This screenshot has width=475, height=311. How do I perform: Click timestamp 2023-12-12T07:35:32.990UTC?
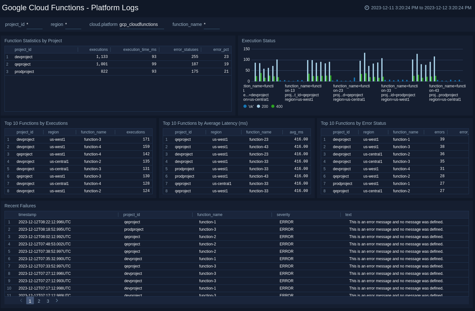coord(45,259)
